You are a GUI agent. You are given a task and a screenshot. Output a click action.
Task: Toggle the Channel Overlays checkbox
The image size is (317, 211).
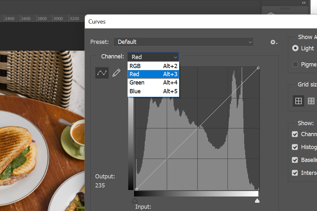click(x=295, y=134)
